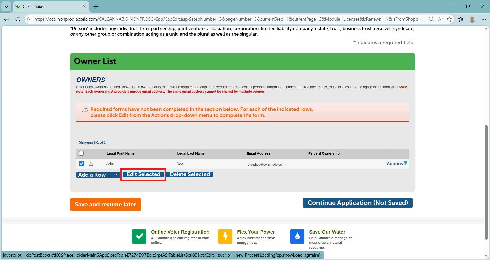Click the OWNERS section heading
Screen dimensions: 490x260
tap(91, 80)
